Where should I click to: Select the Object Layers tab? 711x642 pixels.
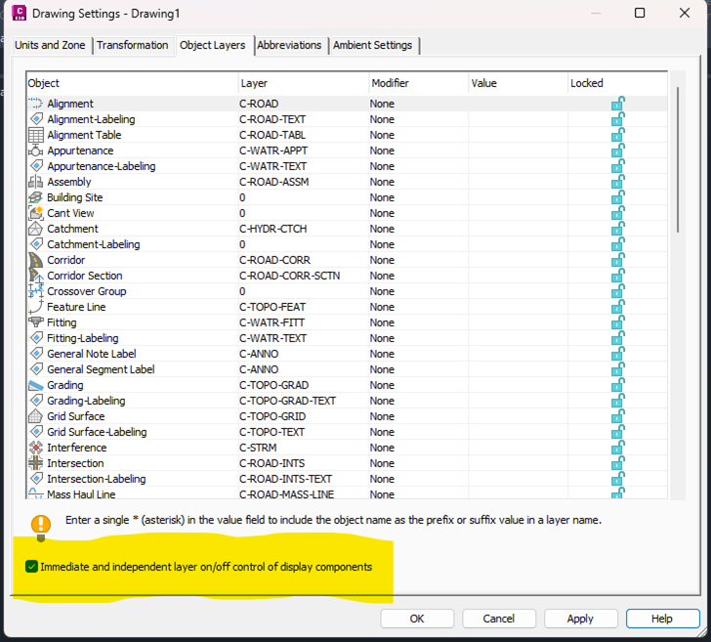pos(213,45)
